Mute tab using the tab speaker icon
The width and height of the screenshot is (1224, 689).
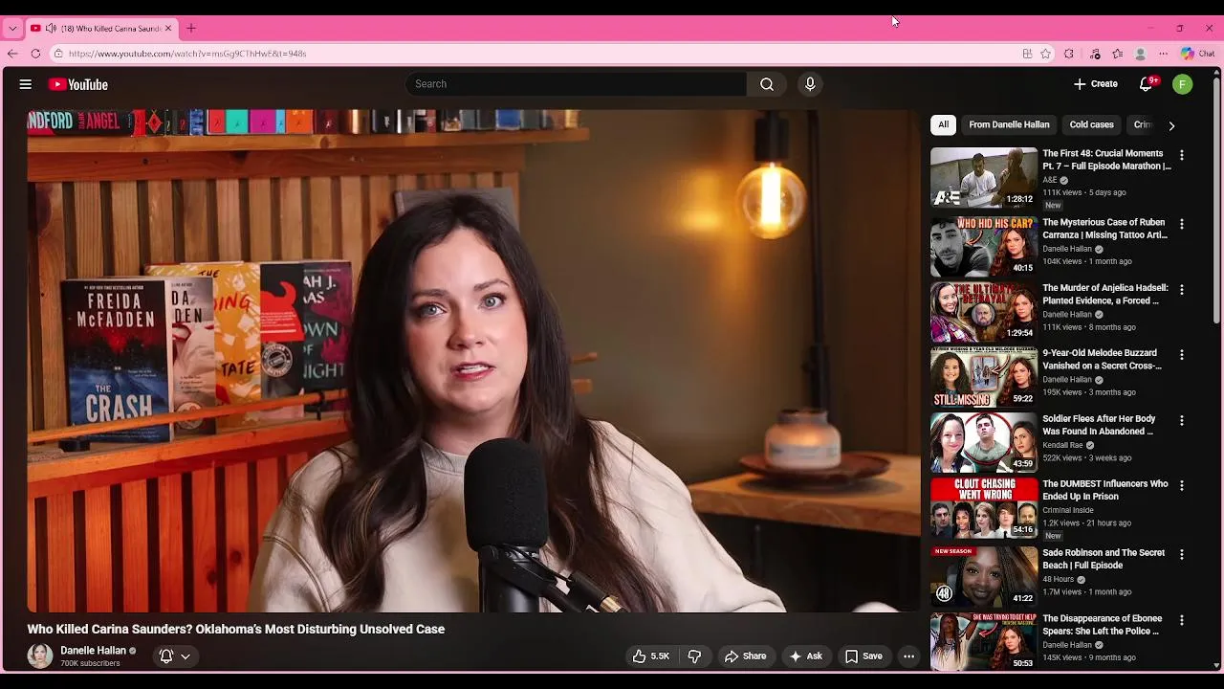[51, 29]
